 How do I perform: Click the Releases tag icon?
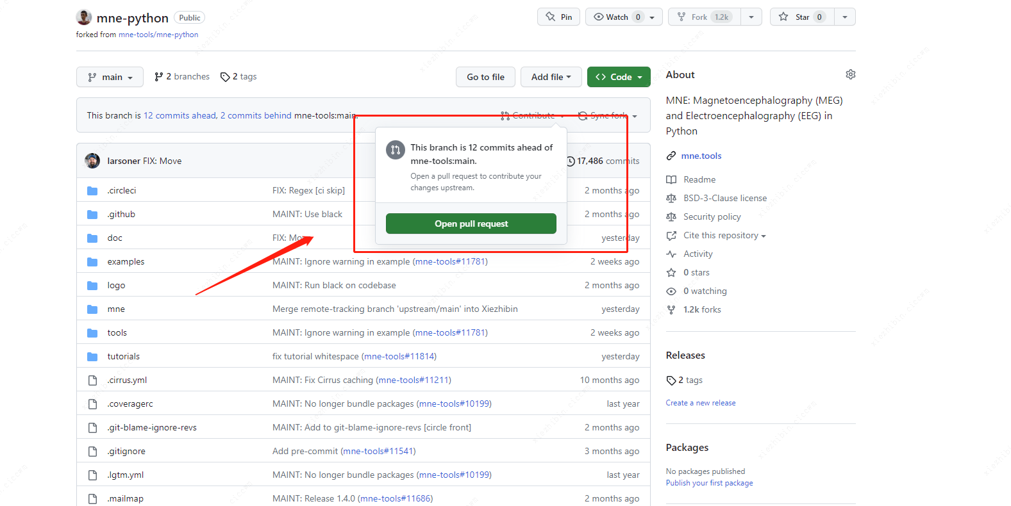pyautogui.click(x=671, y=380)
